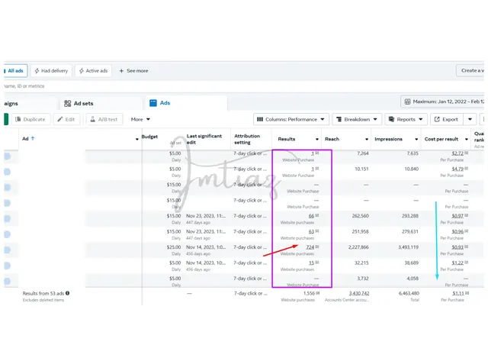The height and width of the screenshot is (345, 488).
Task: Click the Last significant edit column header
Action: (204, 139)
